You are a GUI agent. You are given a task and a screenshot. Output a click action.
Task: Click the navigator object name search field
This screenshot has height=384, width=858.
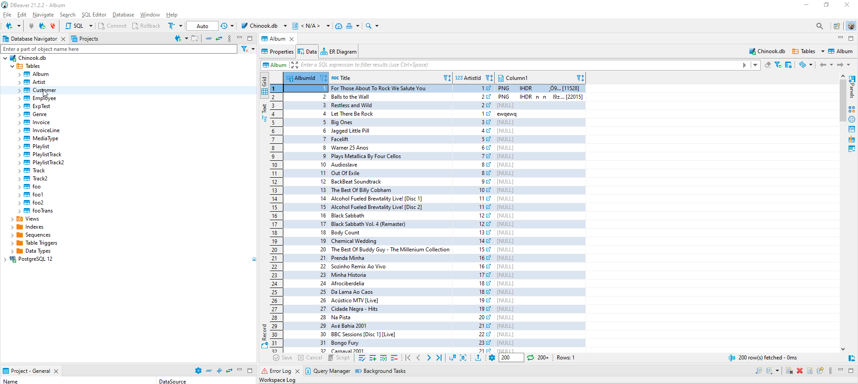pyautogui.click(x=119, y=49)
